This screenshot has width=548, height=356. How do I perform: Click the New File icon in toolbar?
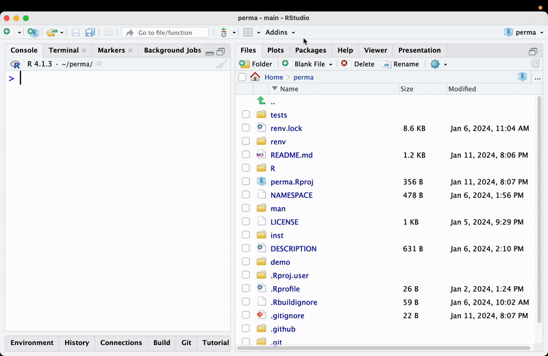point(8,32)
